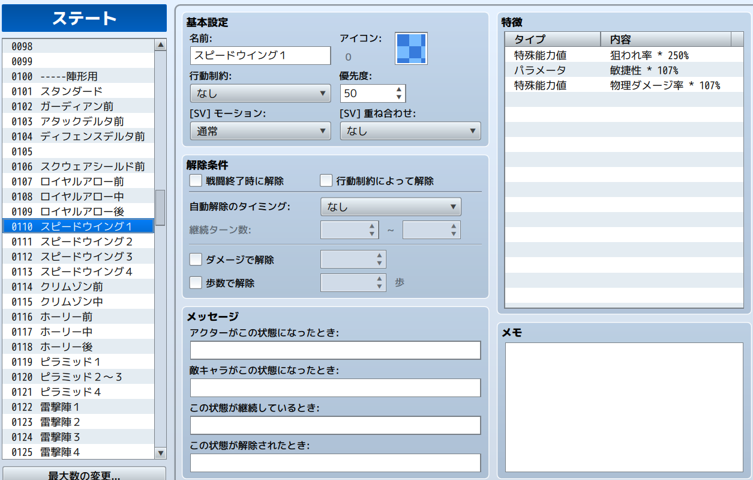Screen dimensions: 753x480
Task: Enable 戦闘終了時に解除 checkbox
Action: coord(196,181)
